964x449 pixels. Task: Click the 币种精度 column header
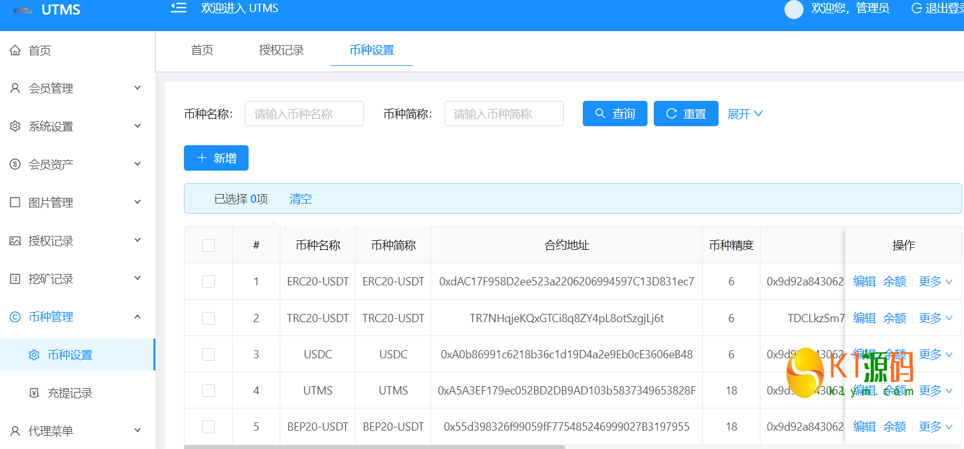(x=731, y=245)
